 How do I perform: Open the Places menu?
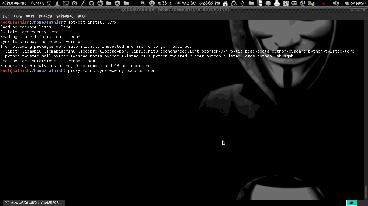pos(38,3)
